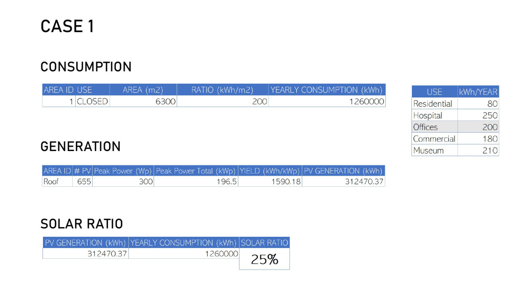524x294 pixels.
Task: Click the SOLAR RATIO section heading
Action: pyautogui.click(x=82, y=224)
